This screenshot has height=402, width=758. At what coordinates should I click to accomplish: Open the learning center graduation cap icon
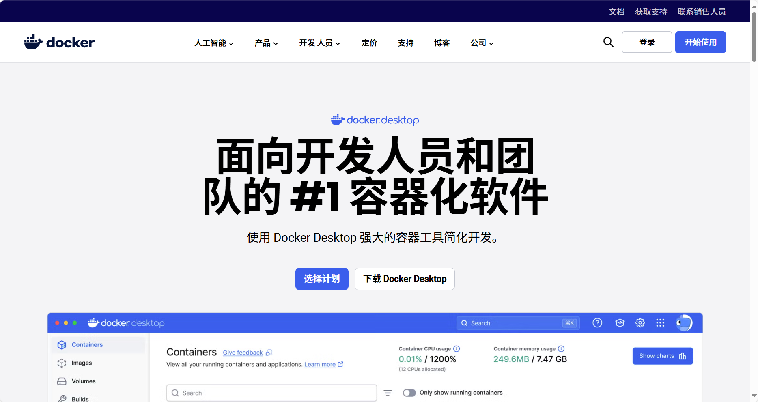tap(620, 322)
